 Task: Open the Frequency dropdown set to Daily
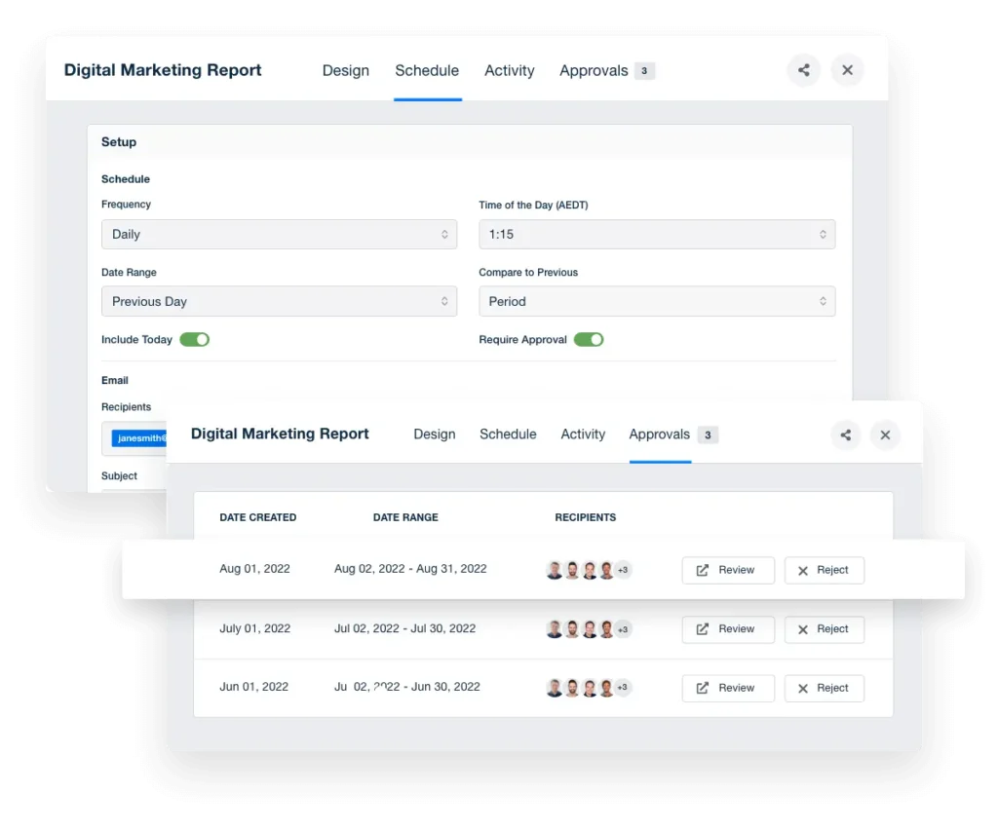[279, 235]
